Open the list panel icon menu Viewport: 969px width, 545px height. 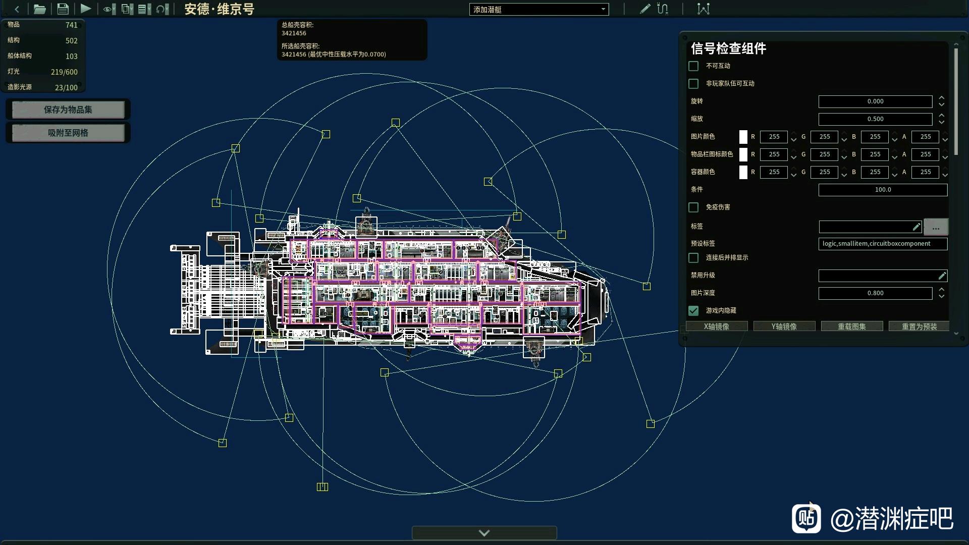click(145, 9)
